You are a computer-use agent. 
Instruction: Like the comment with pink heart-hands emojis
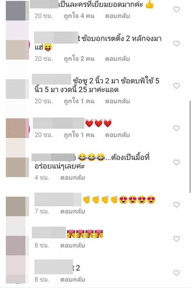[176, 239]
